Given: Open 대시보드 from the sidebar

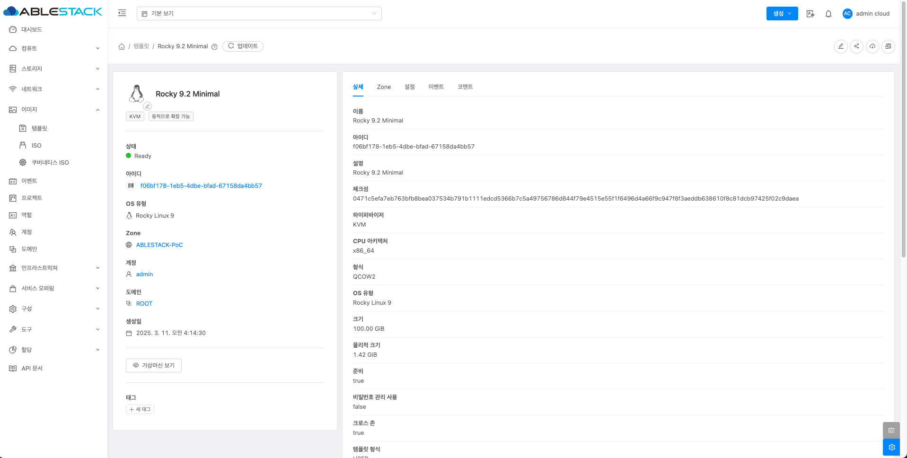Looking at the screenshot, I should click(x=32, y=29).
